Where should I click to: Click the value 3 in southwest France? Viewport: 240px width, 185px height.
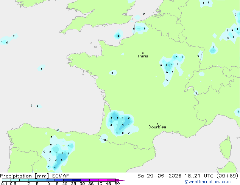click(123, 125)
